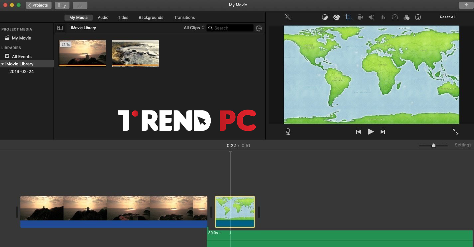This screenshot has width=474, height=247.
Task: Click the left trim handle of sunset clip
Action: click(17, 212)
